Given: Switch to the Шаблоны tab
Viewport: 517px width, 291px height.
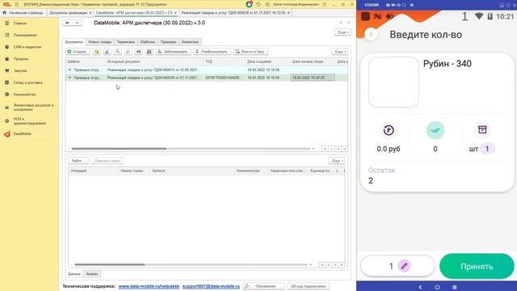Looking at the screenshot, I should (x=147, y=42).
